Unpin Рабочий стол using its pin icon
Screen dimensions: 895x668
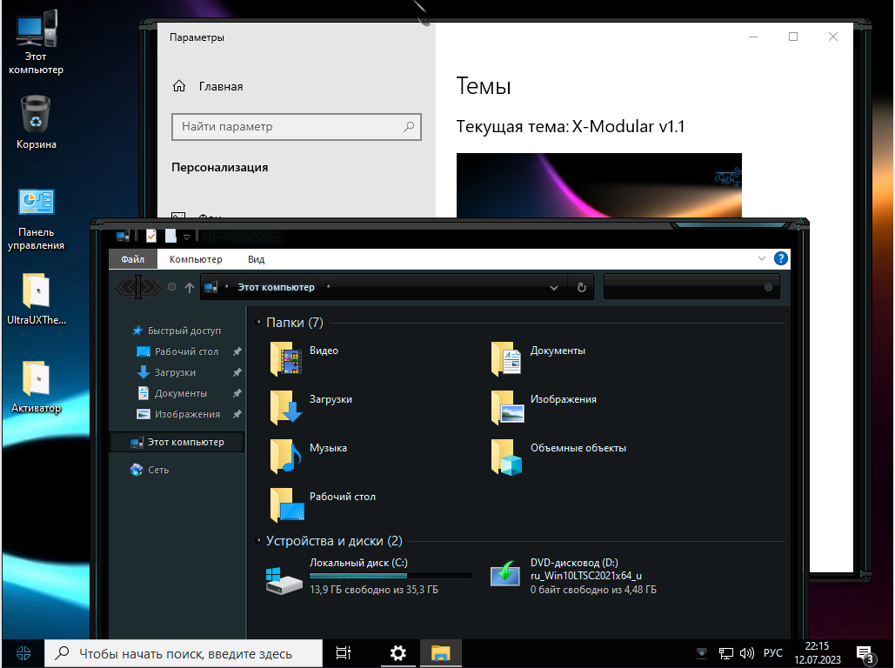pyautogui.click(x=237, y=352)
